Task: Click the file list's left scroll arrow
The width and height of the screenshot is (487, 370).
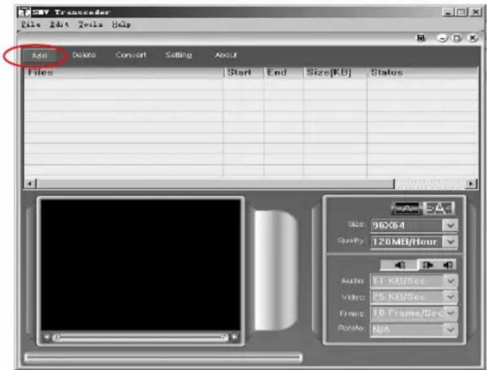Action: pyautogui.click(x=30, y=184)
